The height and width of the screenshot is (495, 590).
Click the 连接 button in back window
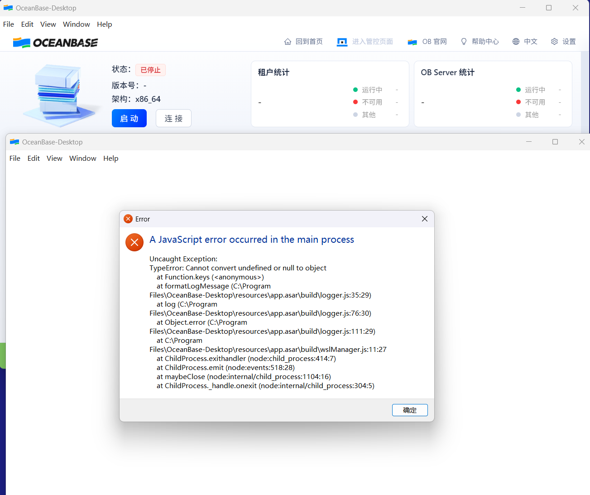tap(173, 118)
